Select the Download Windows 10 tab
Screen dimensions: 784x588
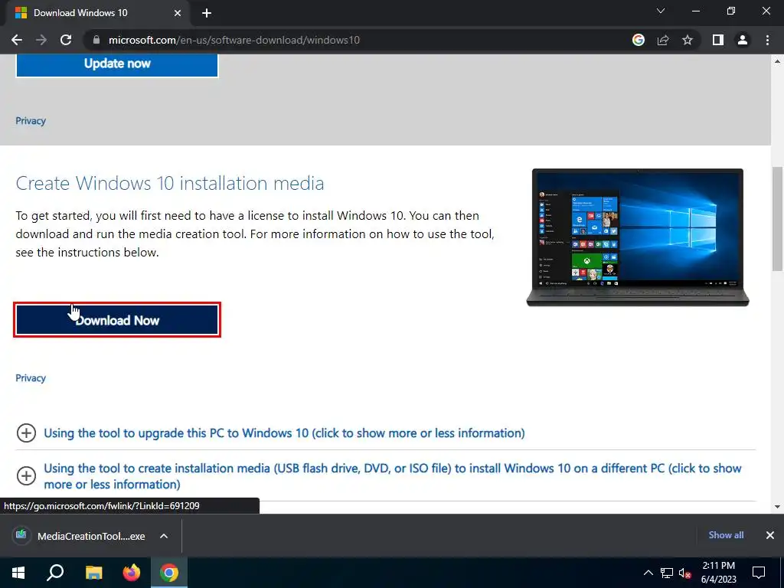click(97, 13)
